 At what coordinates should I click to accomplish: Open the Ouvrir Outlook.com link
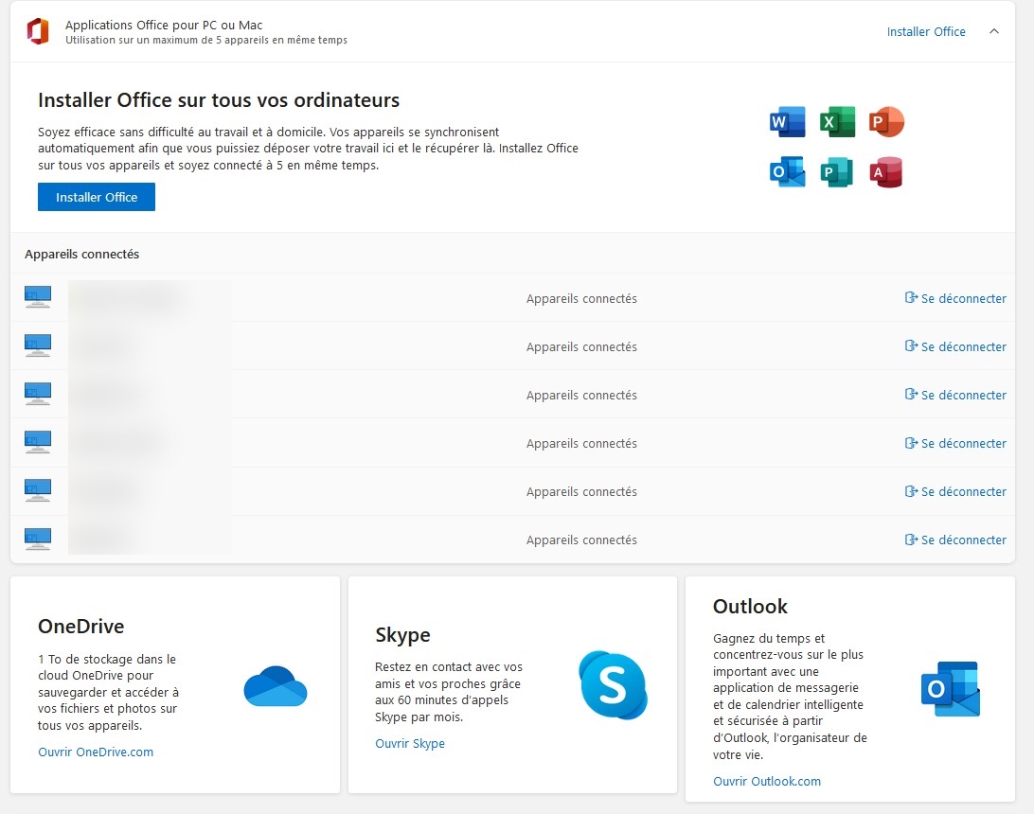tap(767, 782)
